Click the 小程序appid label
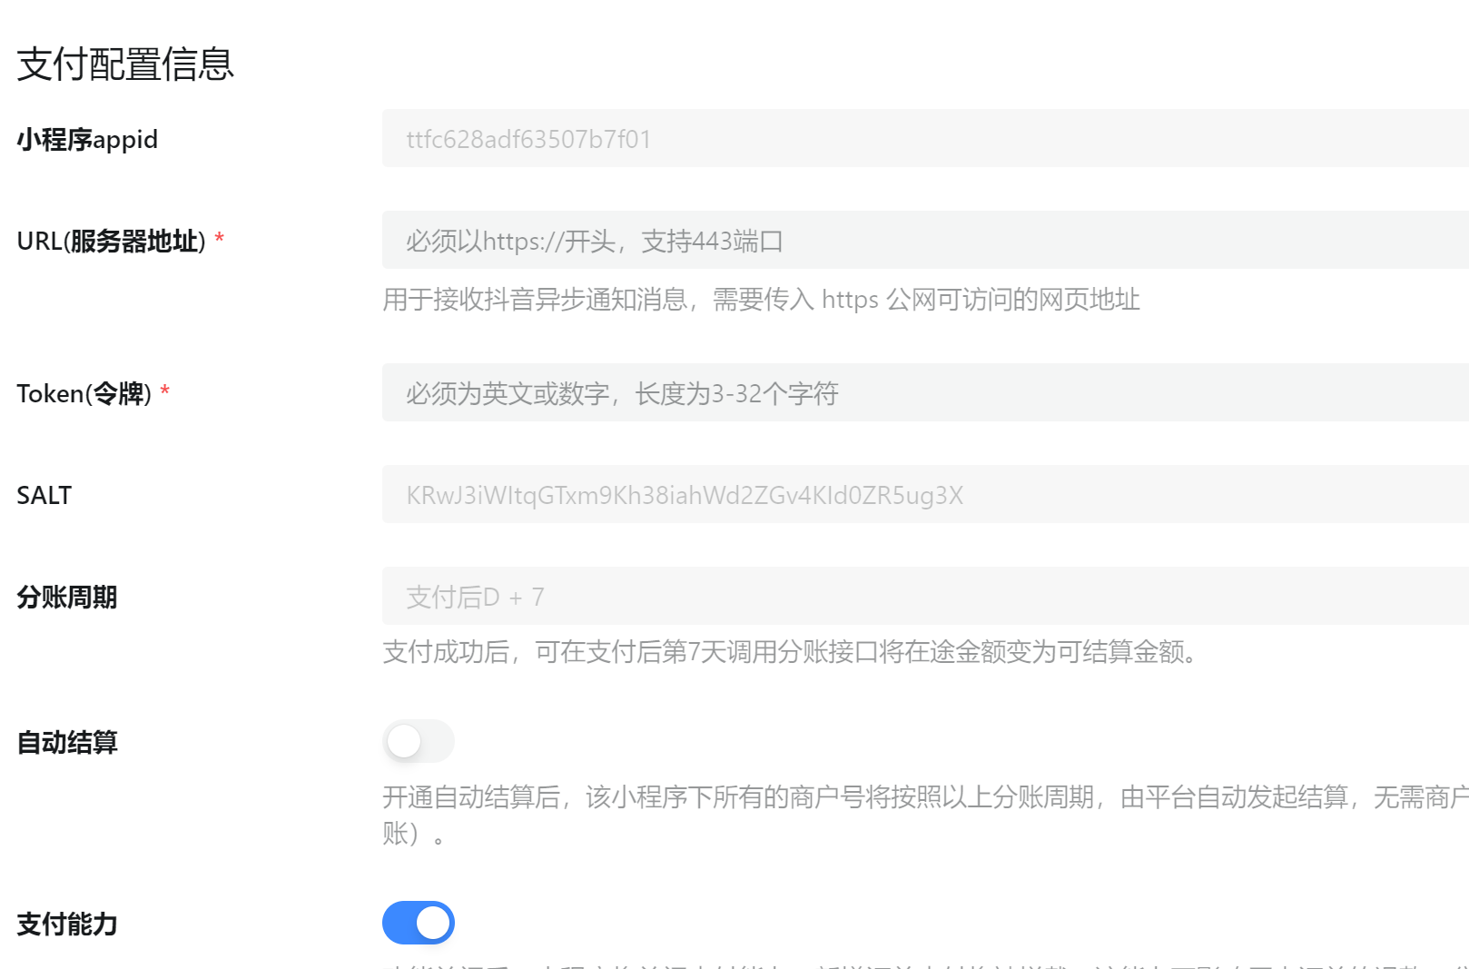 [87, 140]
